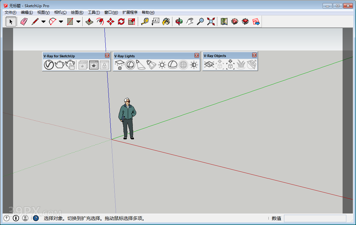Pick the Tape Measure tool

point(145,21)
